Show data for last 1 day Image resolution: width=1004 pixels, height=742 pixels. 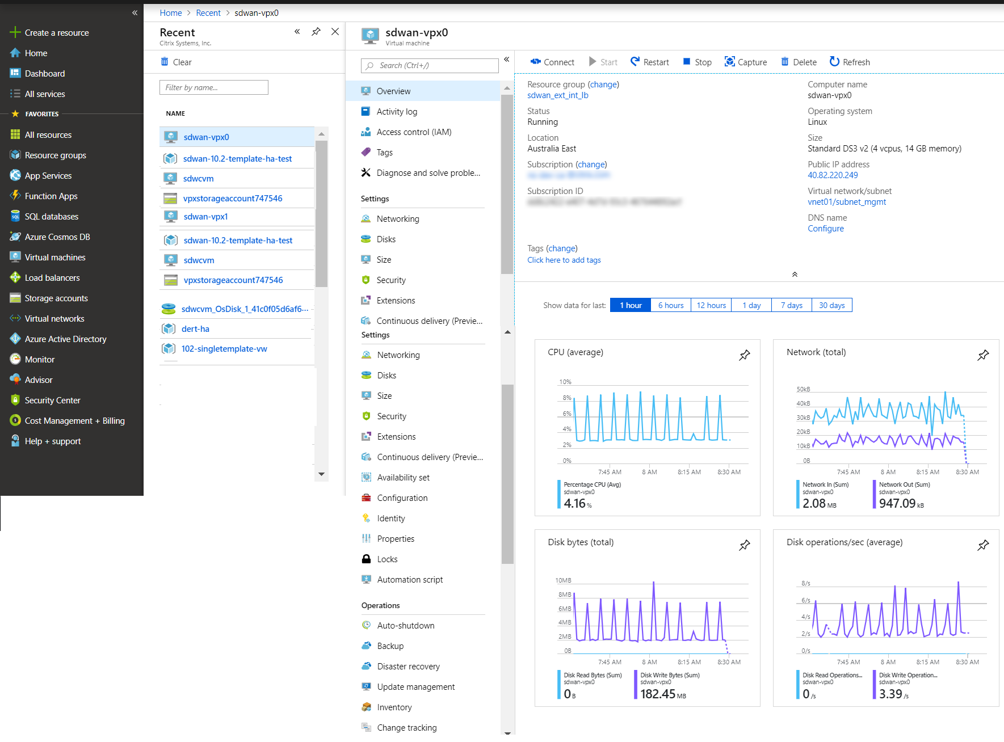pyautogui.click(x=751, y=305)
